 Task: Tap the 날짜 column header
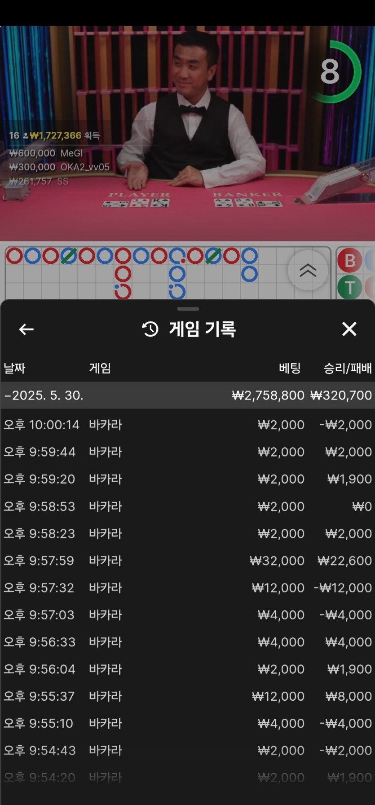14,368
